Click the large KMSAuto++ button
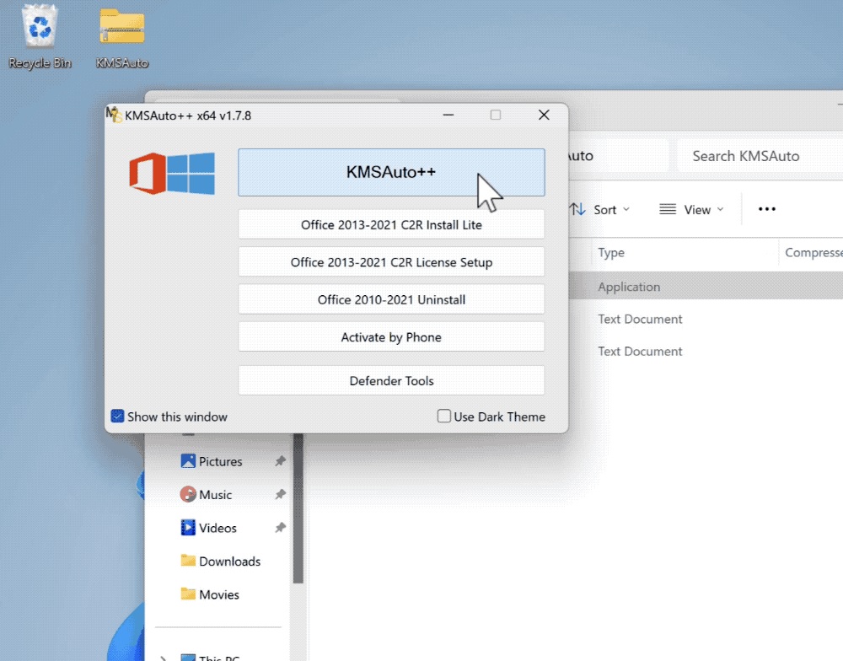 tap(391, 172)
